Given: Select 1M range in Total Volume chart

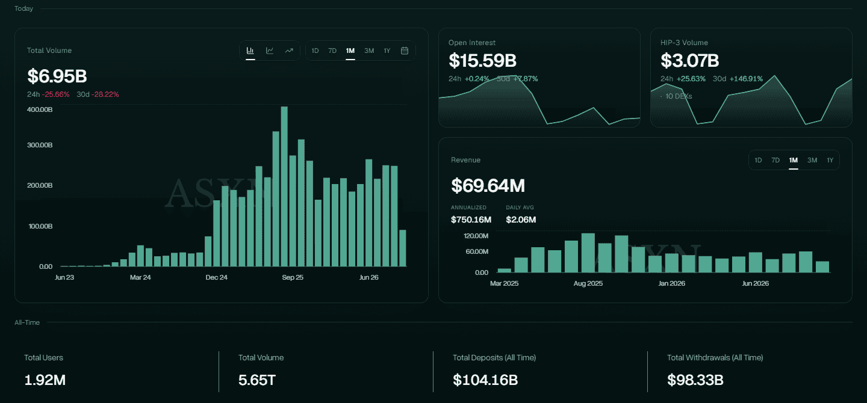Looking at the screenshot, I should click(x=350, y=51).
